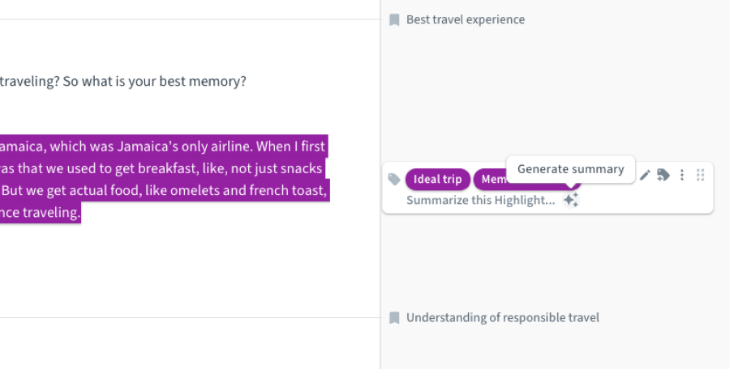Click the purple highlighted Jamaica airline text
730x369 pixels.
[162, 147]
